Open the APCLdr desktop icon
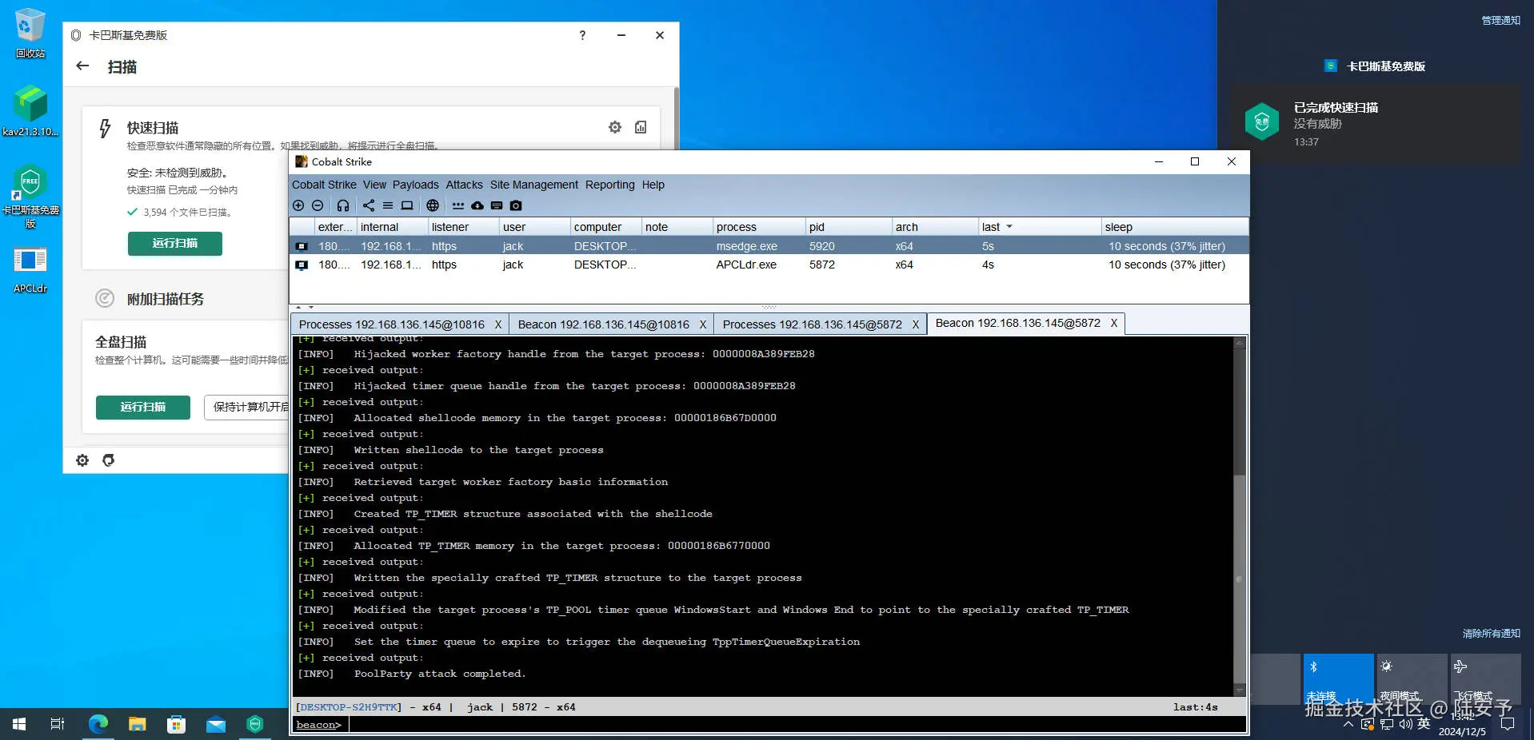 (30, 270)
